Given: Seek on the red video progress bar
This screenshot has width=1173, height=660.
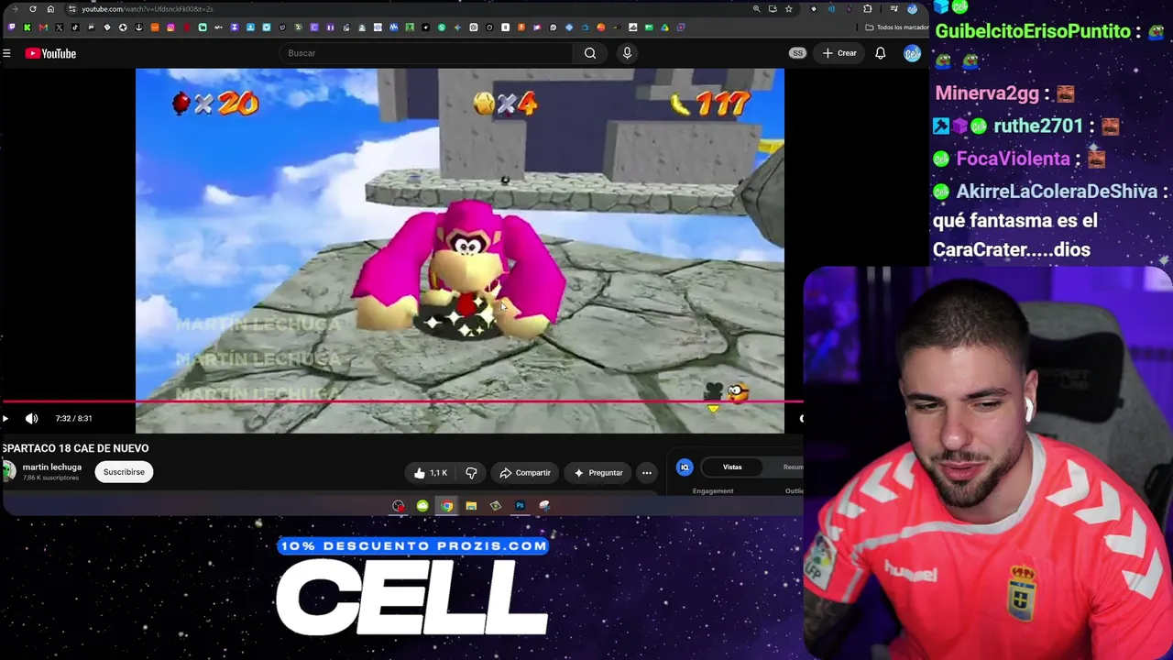Looking at the screenshot, I should (401, 401).
